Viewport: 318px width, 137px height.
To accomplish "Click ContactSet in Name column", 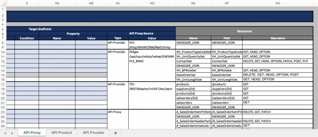I will (x=193, y=61).
